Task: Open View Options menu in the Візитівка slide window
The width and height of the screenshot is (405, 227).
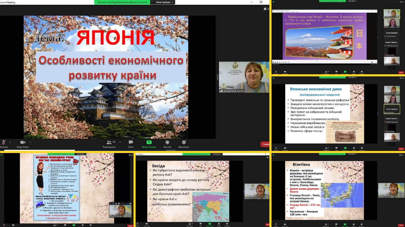Action: click(352, 154)
